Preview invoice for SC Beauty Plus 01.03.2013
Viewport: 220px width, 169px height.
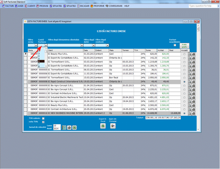(x=190, y=54)
